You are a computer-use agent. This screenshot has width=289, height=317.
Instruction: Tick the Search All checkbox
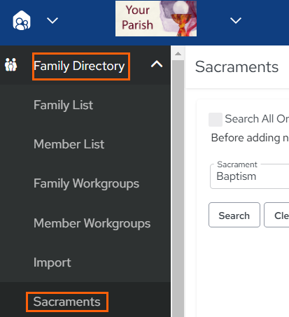pos(216,120)
